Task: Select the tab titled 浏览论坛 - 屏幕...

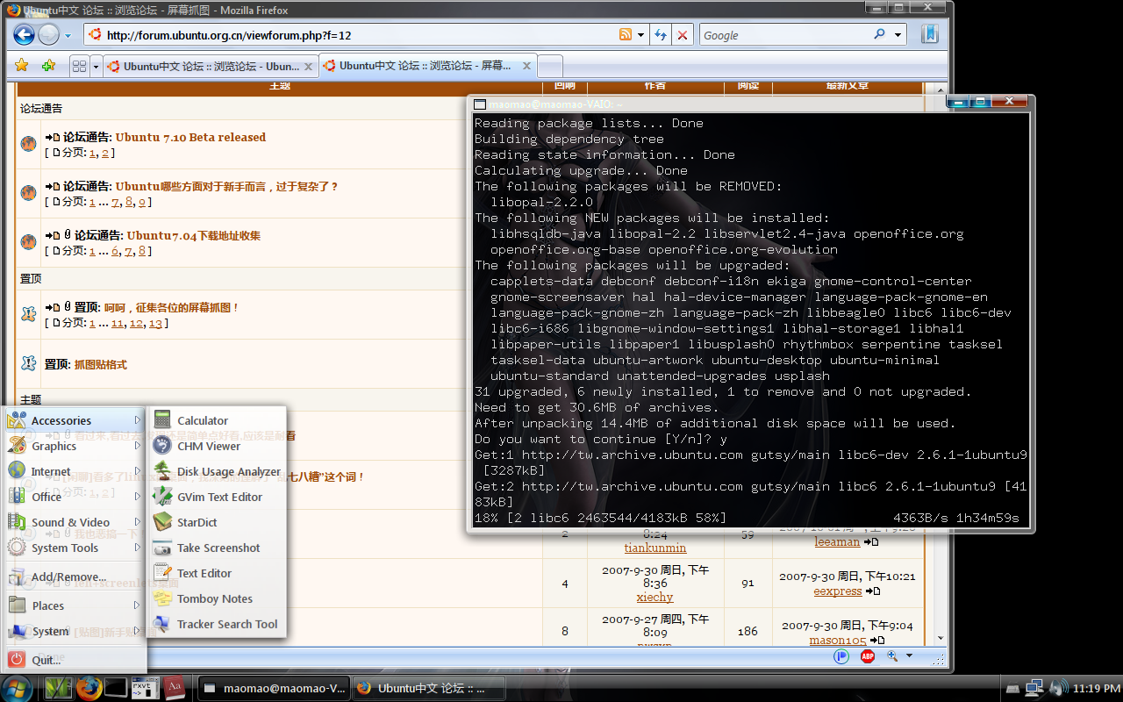Action: pyautogui.click(x=426, y=66)
